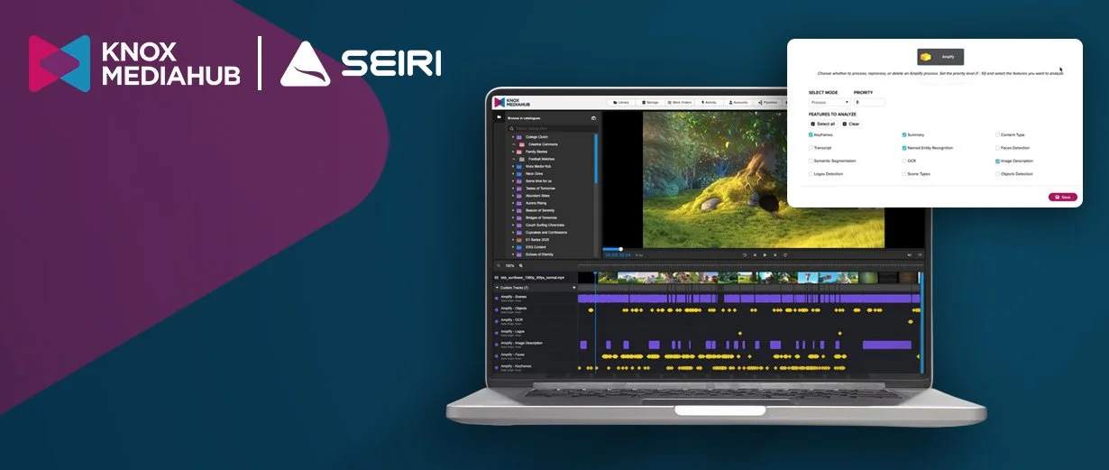The height and width of the screenshot is (470, 1109).
Task: Open the Pipelines tab
Action: [x=768, y=102]
